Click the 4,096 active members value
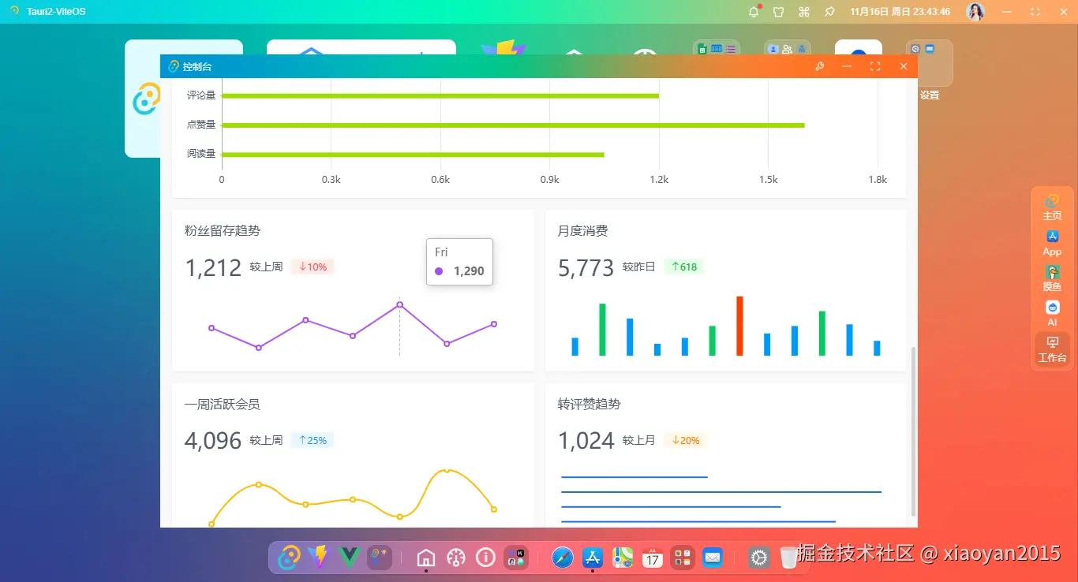This screenshot has width=1078, height=582. click(x=213, y=441)
